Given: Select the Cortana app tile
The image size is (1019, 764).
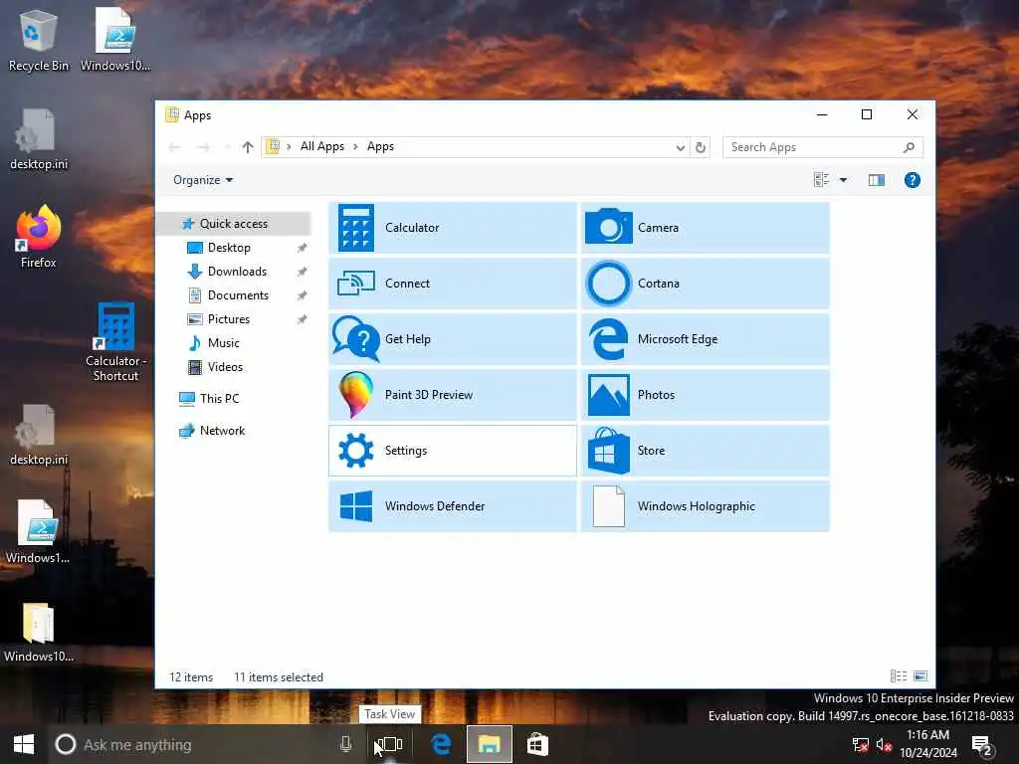Looking at the screenshot, I should tap(706, 284).
